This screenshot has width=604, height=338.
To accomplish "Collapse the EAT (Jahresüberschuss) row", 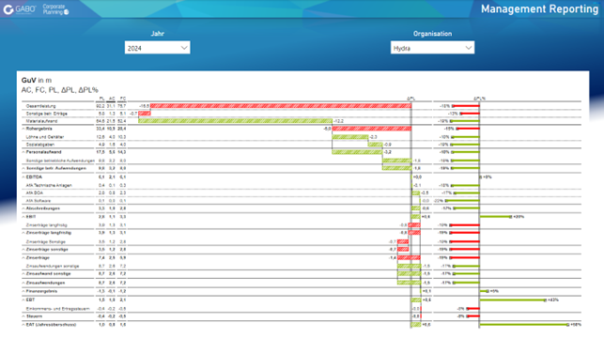I will coord(23,325).
